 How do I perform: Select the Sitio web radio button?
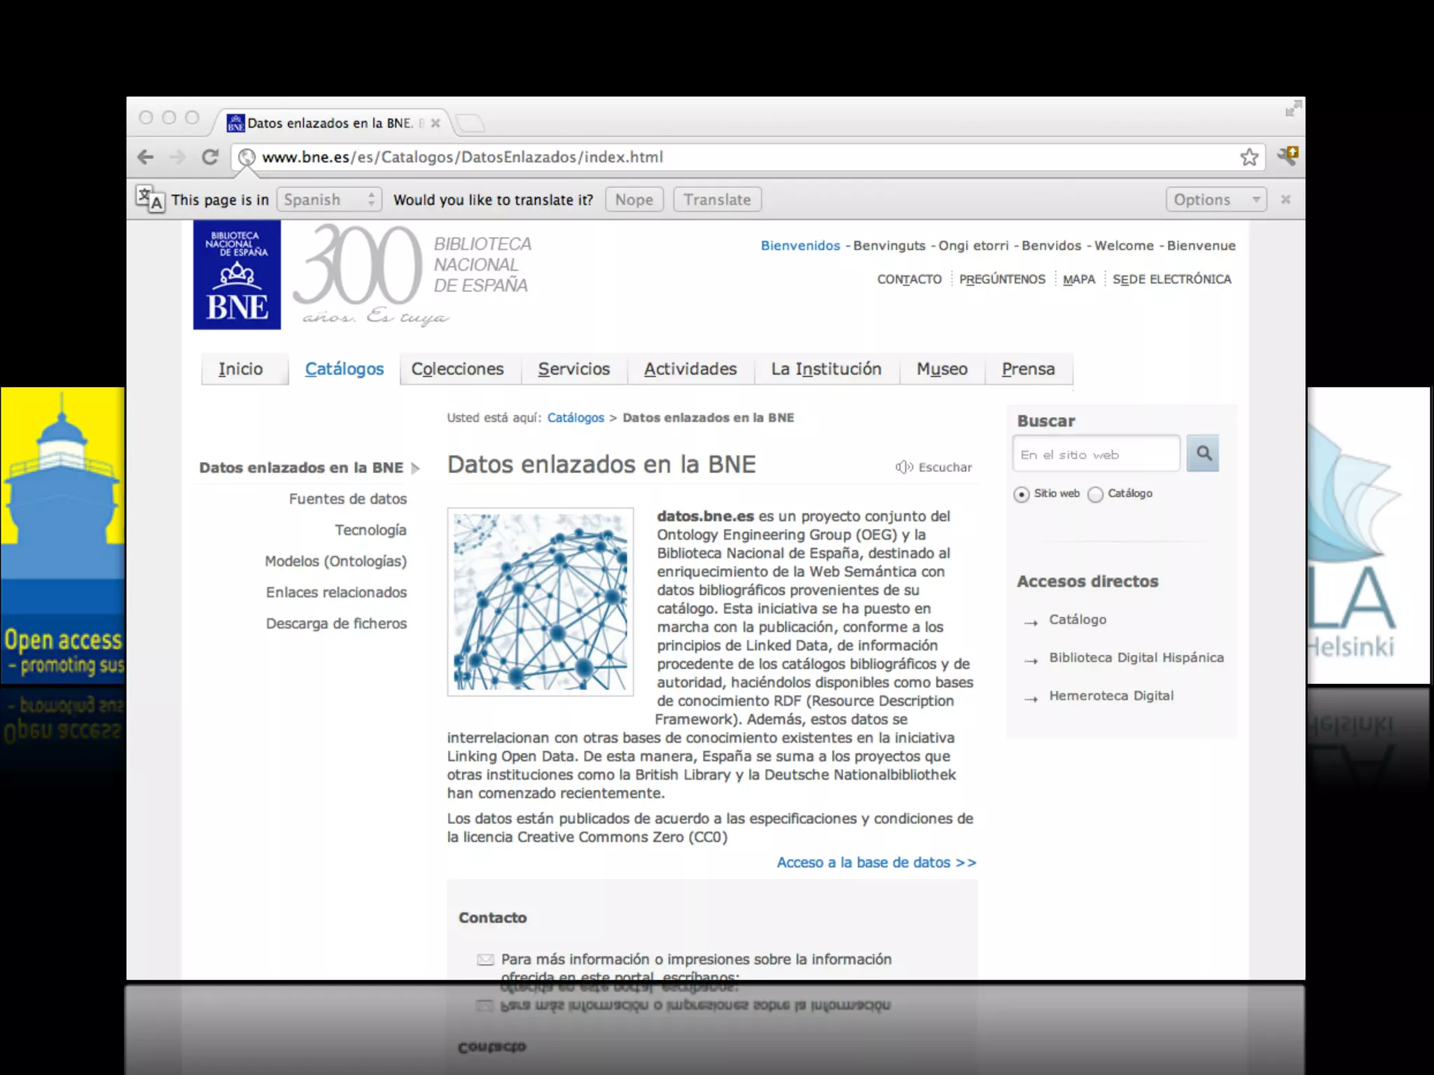(x=1022, y=494)
